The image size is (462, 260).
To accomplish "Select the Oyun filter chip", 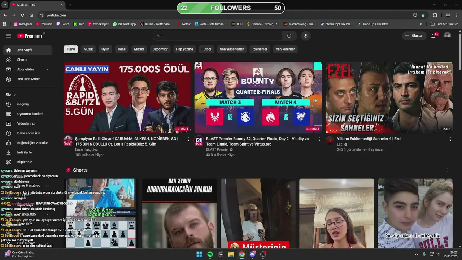I will click(105, 49).
